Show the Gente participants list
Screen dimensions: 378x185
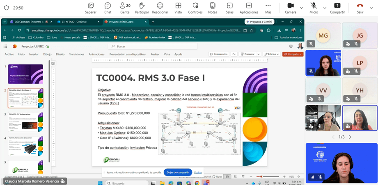coord(125,8)
